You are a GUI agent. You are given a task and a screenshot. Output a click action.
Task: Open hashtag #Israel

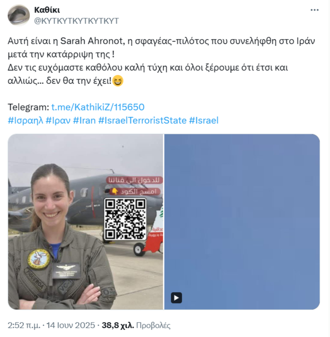point(204,120)
